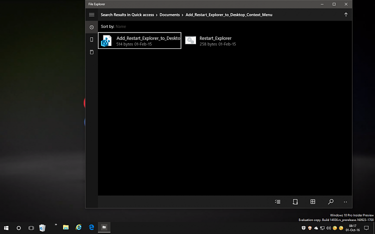This screenshot has height=234, width=375.
Task: Select the Add_Restart_Explorer_to_Desktop file
Action: [139, 40]
